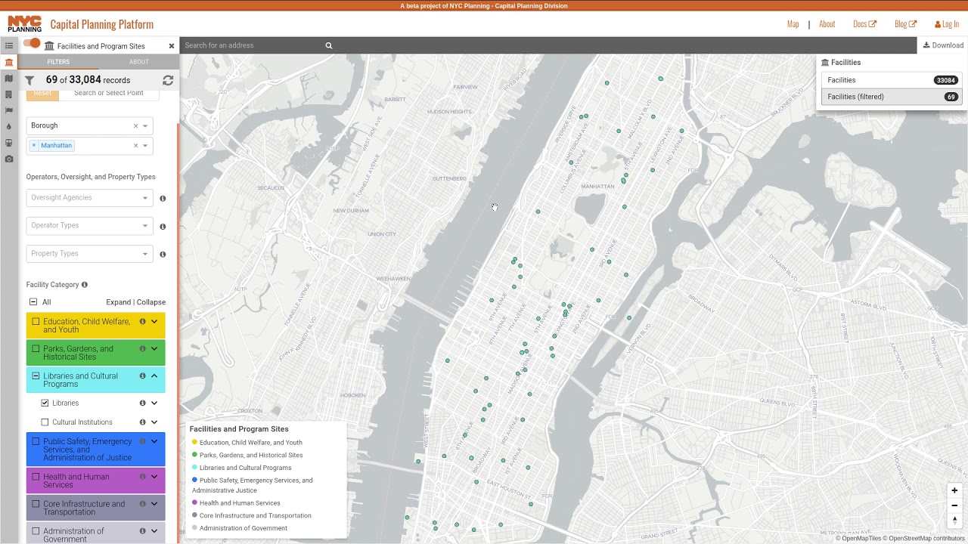Expand the Libraries subcategory chevron
968x544 pixels.
click(154, 403)
